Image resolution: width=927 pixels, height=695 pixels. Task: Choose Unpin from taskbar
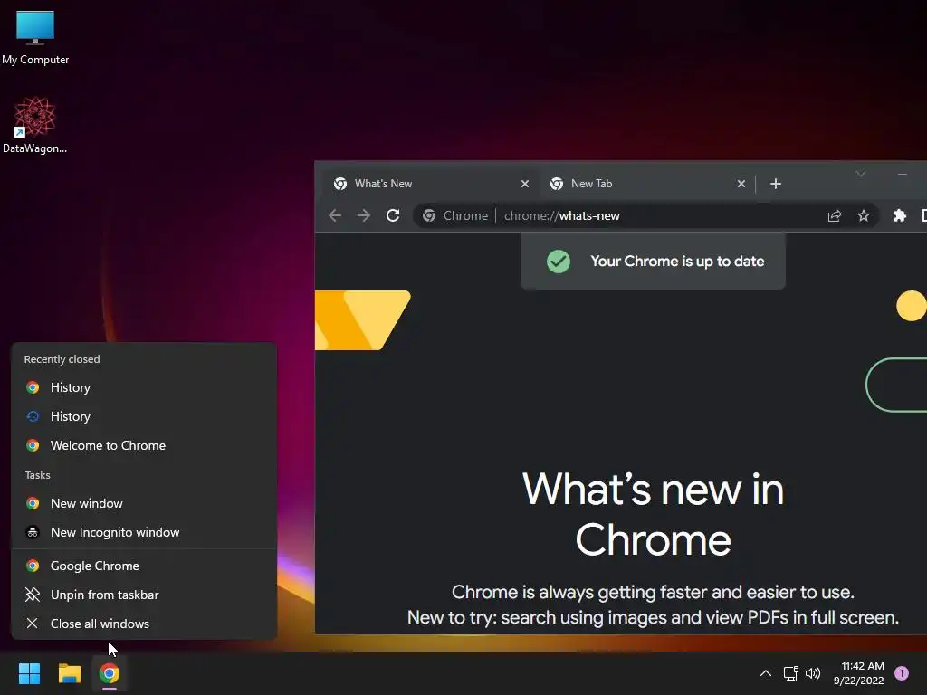click(143, 595)
